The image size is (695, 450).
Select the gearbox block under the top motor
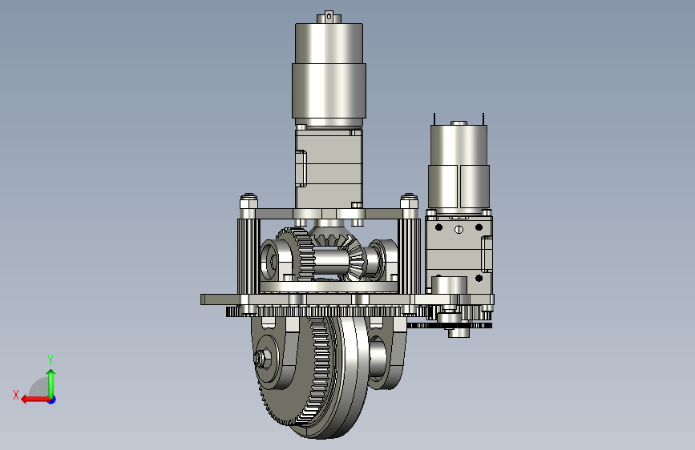click(x=329, y=169)
